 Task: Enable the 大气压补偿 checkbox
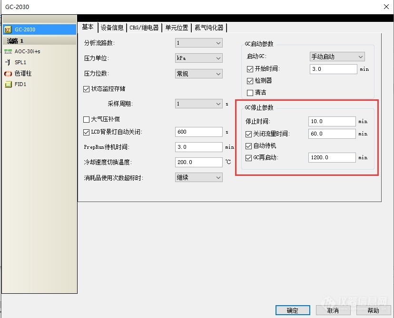[x=87, y=119]
